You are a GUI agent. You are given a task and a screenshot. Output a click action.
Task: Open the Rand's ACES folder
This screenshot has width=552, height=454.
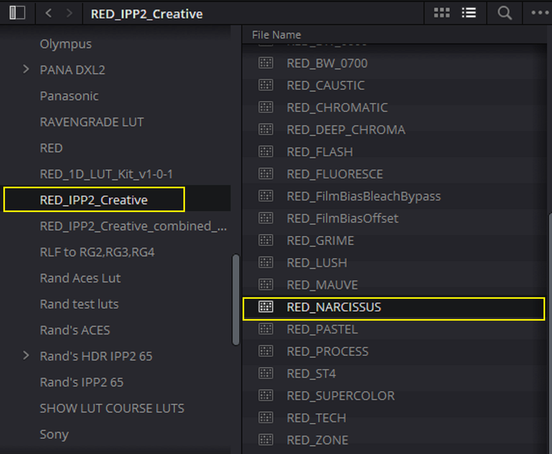pyautogui.click(x=75, y=330)
